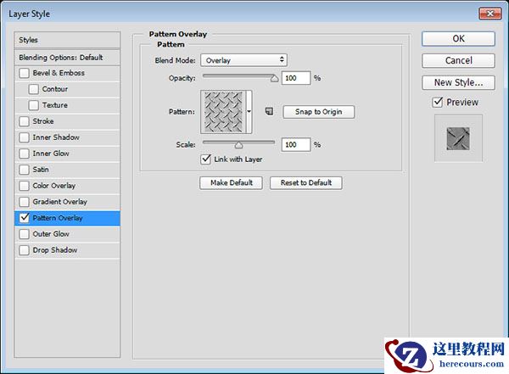Select the Bevel & Emboss label
Screen dimensions: 509x374
59,73
